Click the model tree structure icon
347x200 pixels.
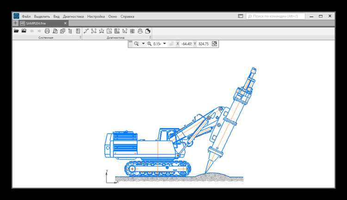coord(70,31)
